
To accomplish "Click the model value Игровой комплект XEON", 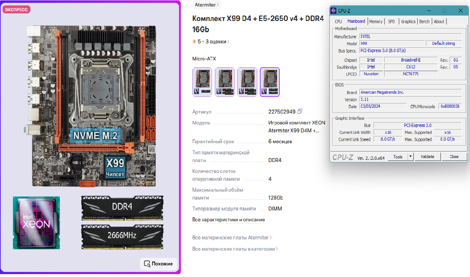I will tap(297, 127).
